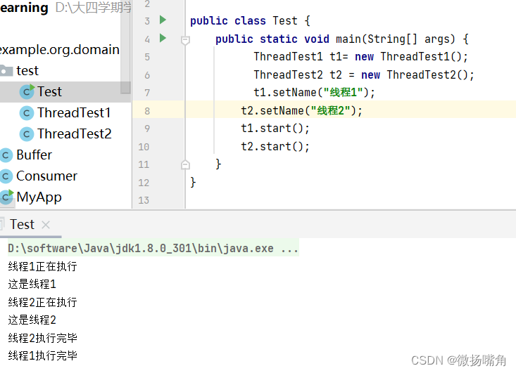Click console output 线程1正在执行
Screen dimensions: 516x373
(x=42, y=266)
